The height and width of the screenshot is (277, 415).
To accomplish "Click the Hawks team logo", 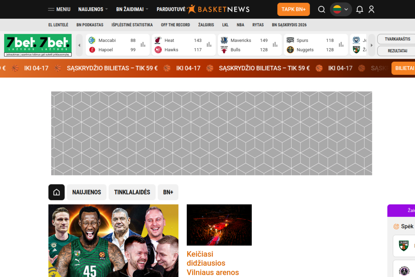I will tap(158, 50).
